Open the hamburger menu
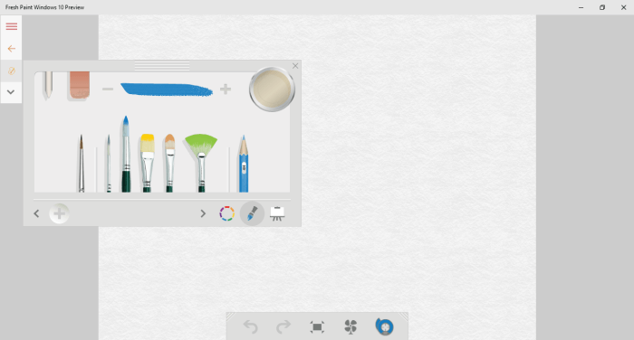This screenshot has height=340, width=634. coord(11,26)
